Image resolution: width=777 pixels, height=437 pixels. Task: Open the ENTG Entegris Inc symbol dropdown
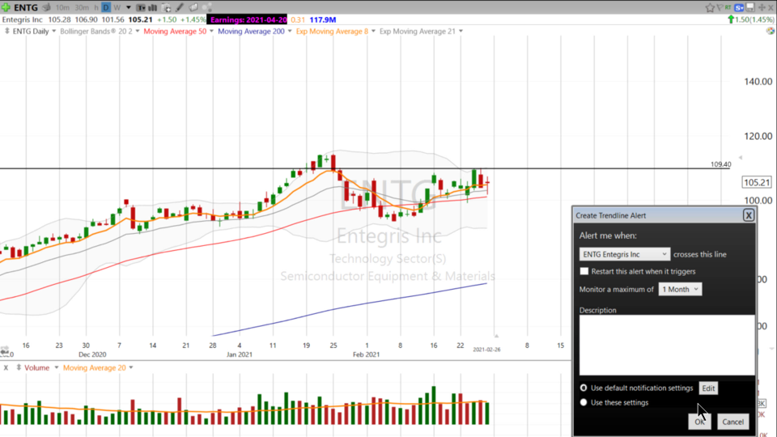[x=624, y=254]
